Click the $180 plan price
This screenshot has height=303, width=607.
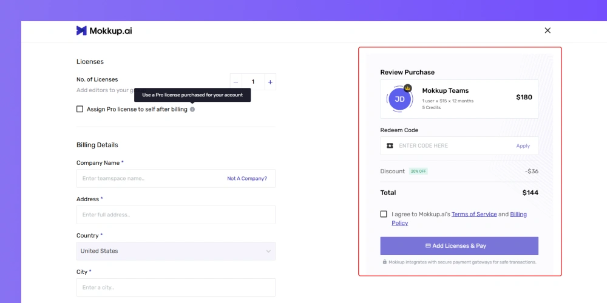click(524, 98)
